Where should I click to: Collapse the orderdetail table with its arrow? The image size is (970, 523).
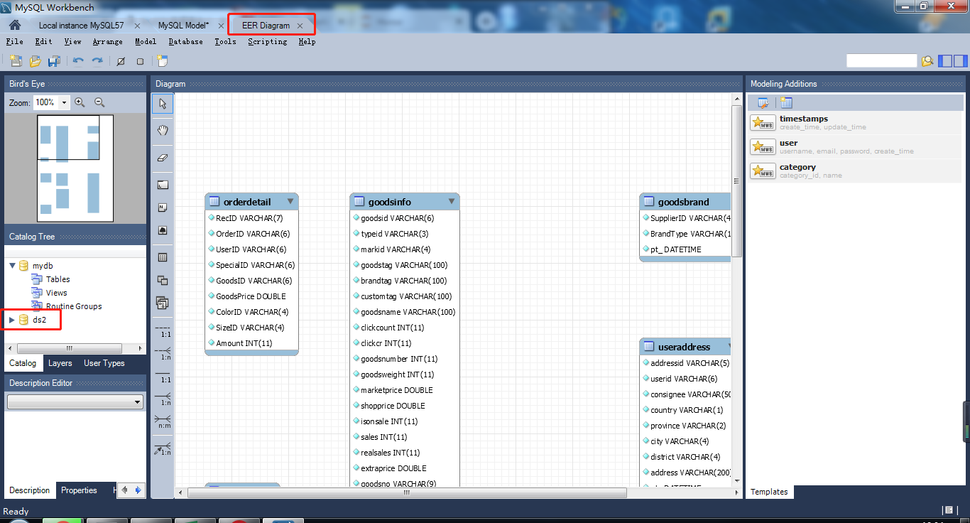click(x=290, y=202)
